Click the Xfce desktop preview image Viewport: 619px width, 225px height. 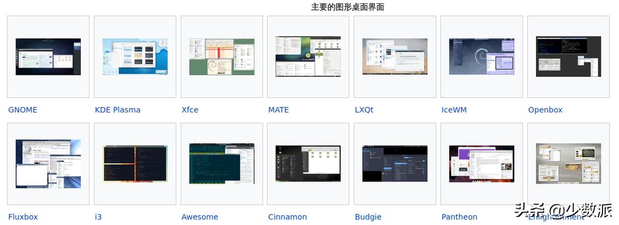point(222,57)
